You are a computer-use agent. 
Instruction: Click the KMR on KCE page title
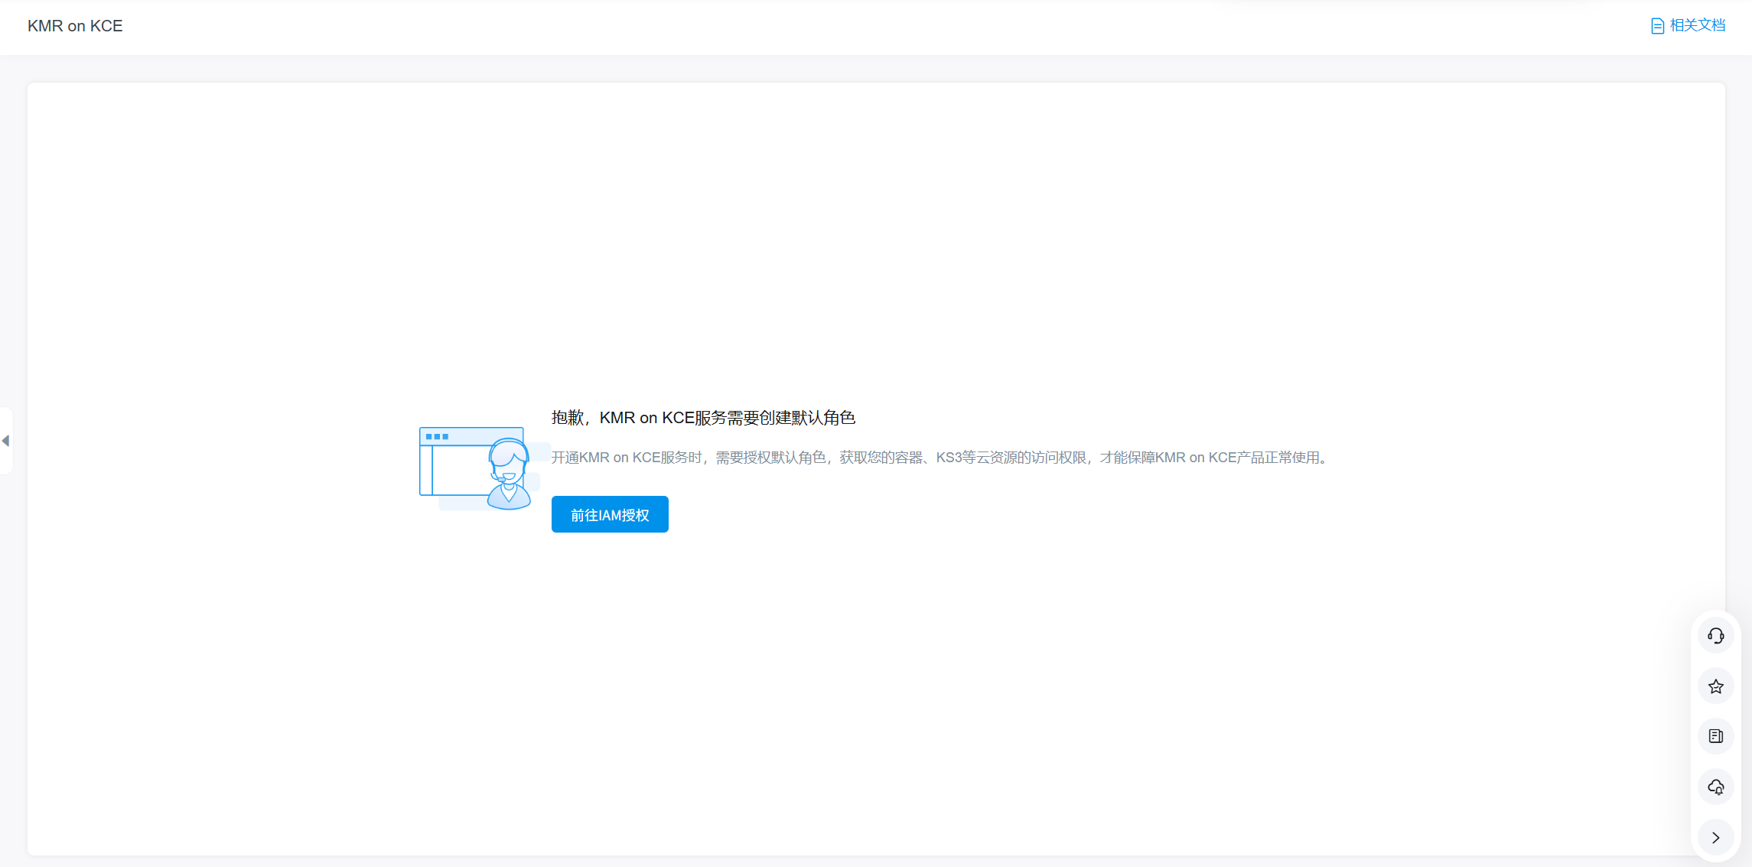point(75,26)
